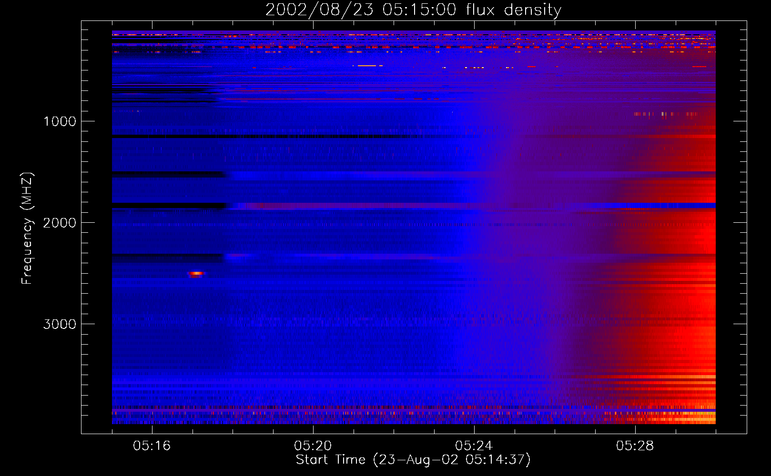Click the small red burst near 2500 MHz
The width and height of the screenshot is (771, 476).
click(196, 274)
